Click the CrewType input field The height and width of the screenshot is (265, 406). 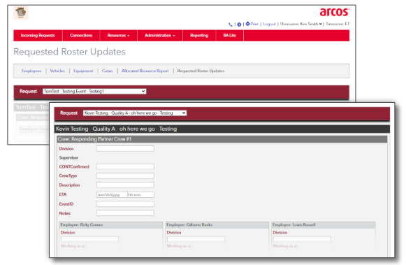tap(125, 176)
